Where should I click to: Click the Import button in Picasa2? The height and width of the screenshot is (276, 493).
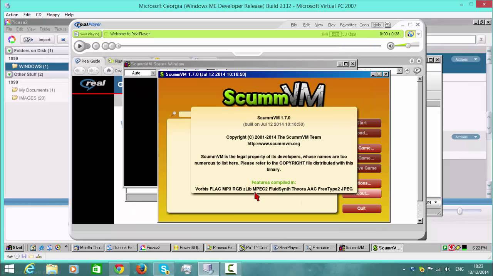[x=38, y=40]
